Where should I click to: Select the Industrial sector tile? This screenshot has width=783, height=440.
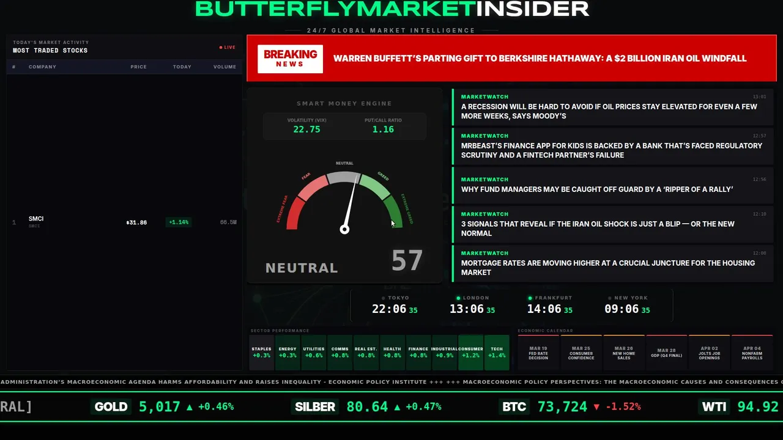tap(444, 353)
